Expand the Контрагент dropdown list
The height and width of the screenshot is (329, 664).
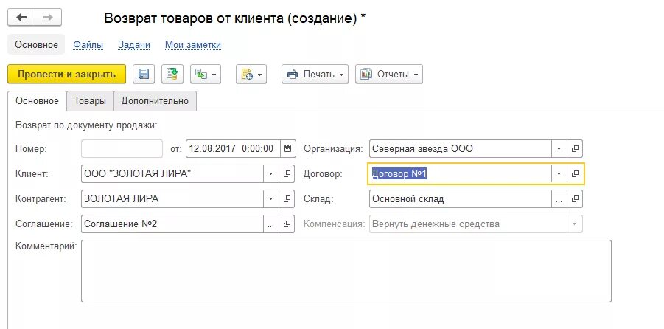[x=271, y=199]
